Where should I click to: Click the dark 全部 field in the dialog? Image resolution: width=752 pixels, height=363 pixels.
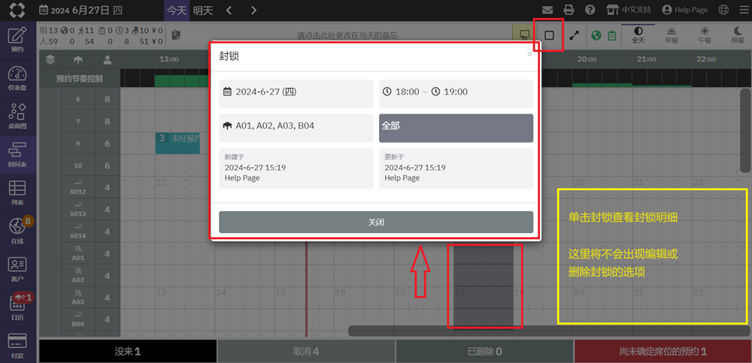click(456, 128)
